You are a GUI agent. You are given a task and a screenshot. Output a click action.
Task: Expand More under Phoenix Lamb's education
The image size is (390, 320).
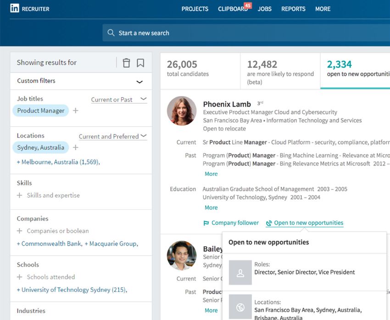(211, 208)
